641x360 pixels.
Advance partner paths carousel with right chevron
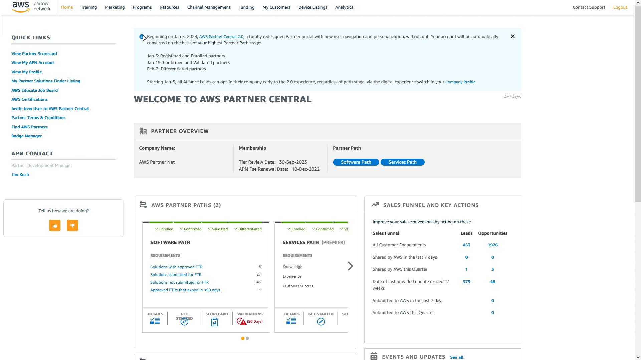(x=350, y=266)
